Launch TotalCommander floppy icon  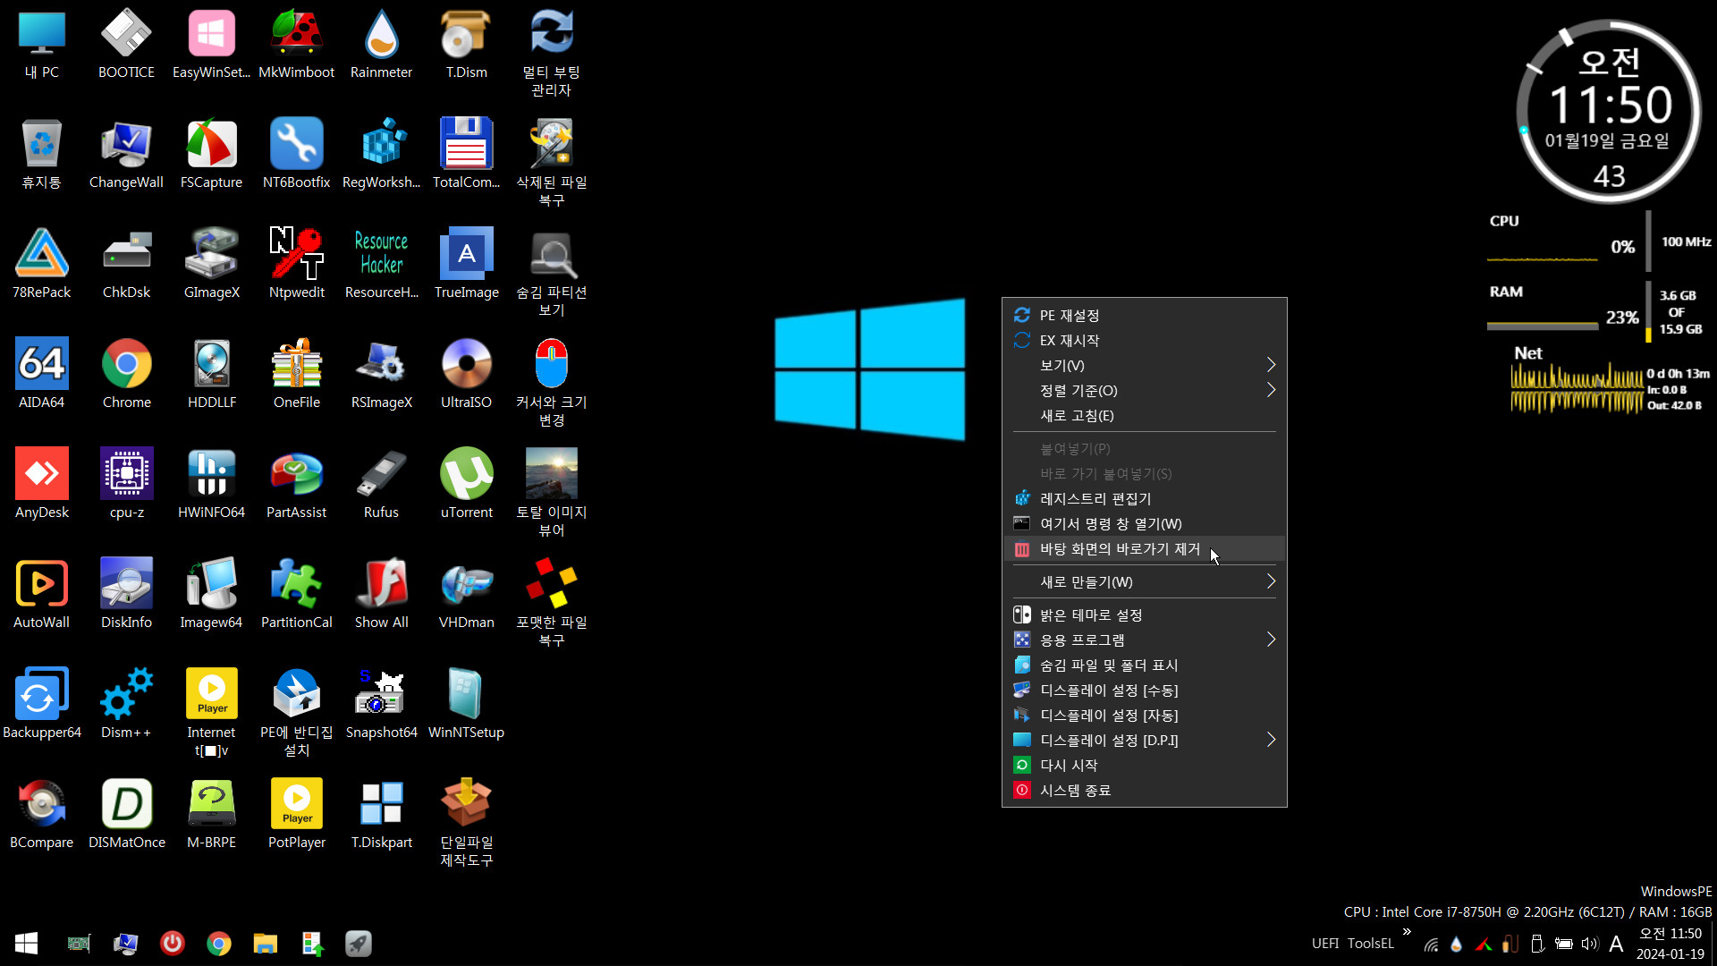pos(466,153)
